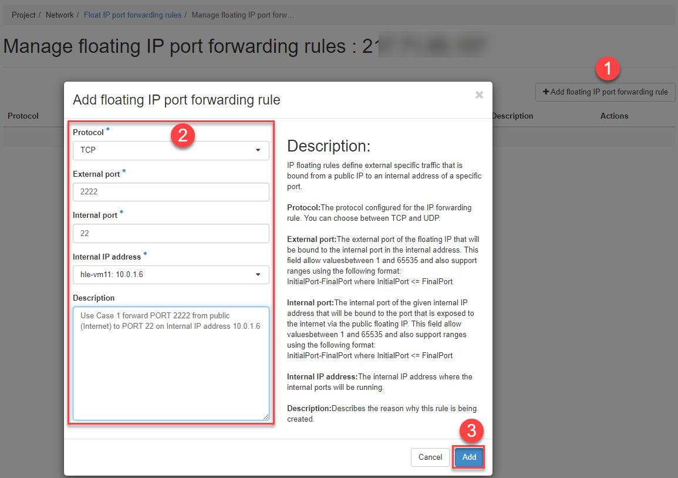This screenshot has height=478, width=678.
Task: Click the Actions column header
Action: (614, 116)
